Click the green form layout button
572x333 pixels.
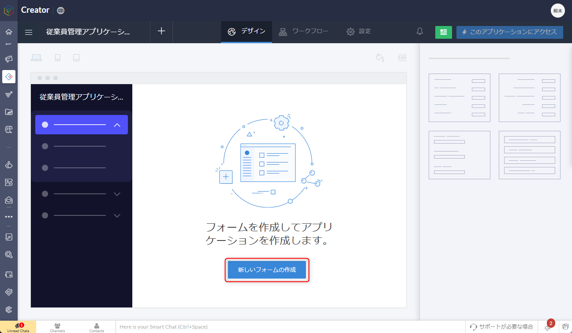point(443,32)
